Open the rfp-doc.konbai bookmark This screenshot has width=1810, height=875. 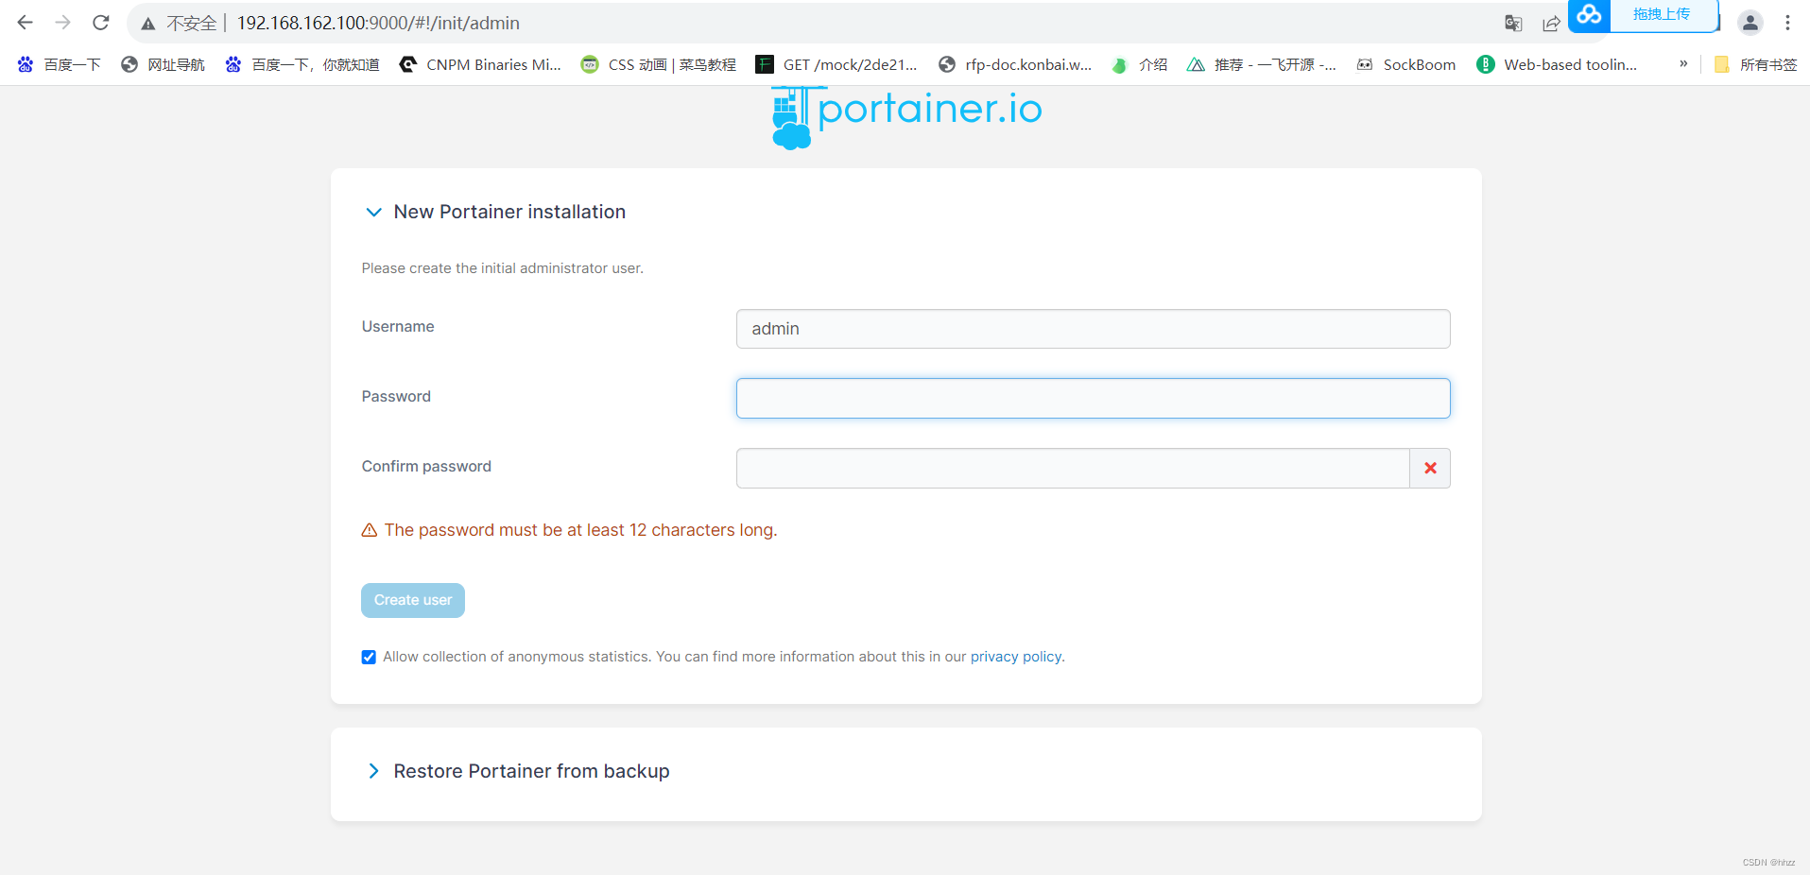tap(1014, 64)
